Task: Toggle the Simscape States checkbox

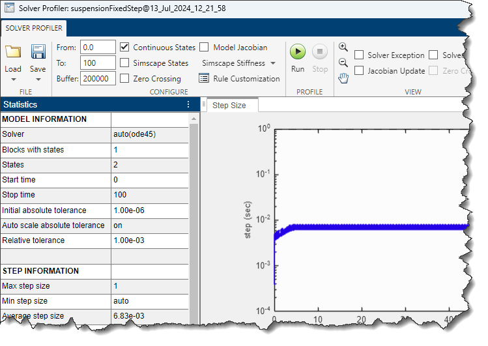Action: click(125, 63)
